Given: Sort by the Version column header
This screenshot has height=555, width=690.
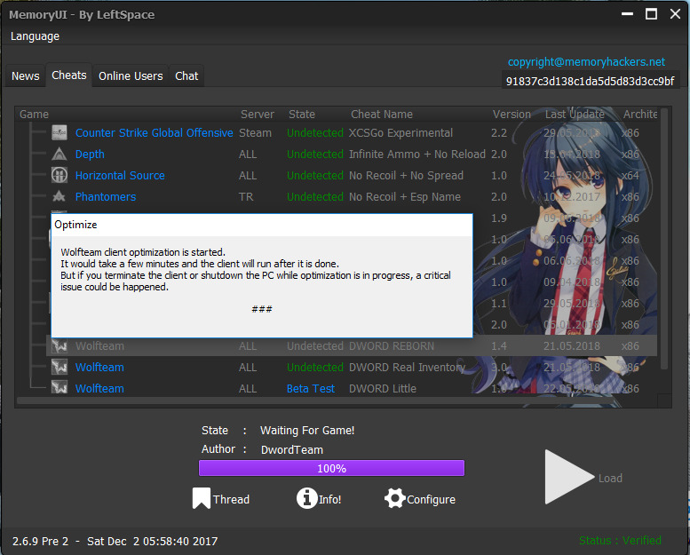Looking at the screenshot, I should [512, 115].
